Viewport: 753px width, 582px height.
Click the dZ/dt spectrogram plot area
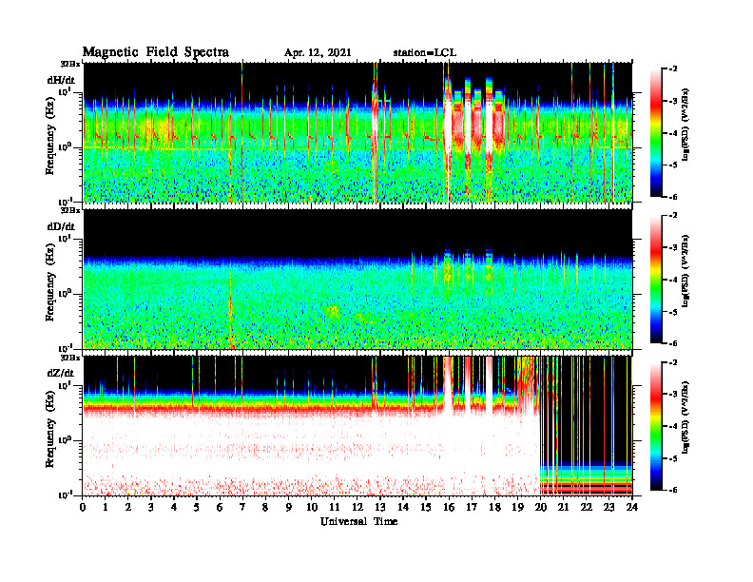pos(357,425)
